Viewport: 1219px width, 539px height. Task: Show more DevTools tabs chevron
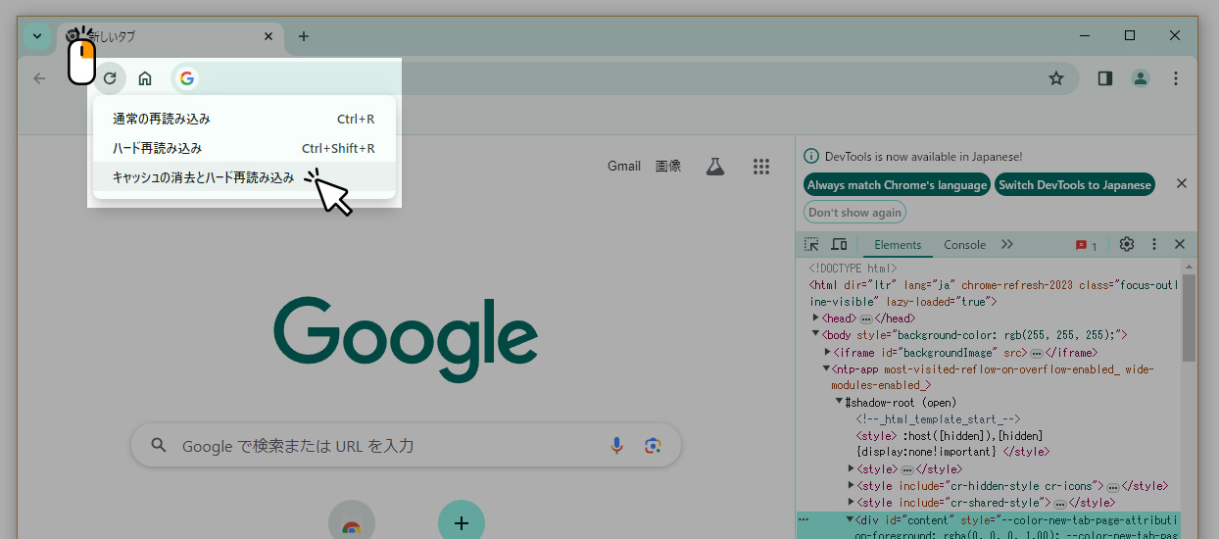[1007, 244]
